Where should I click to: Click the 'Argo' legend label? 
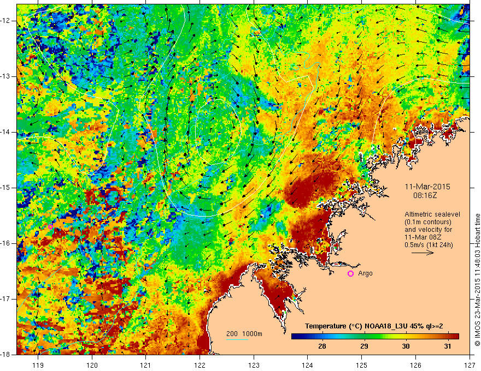pyautogui.click(x=365, y=274)
